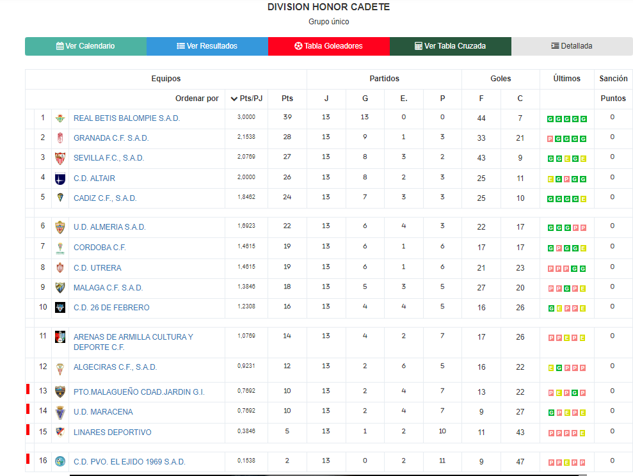Open MALAGA C.F. S.A.D. team link
Screen dimensions: 633x476
click(x=108, y=288)
